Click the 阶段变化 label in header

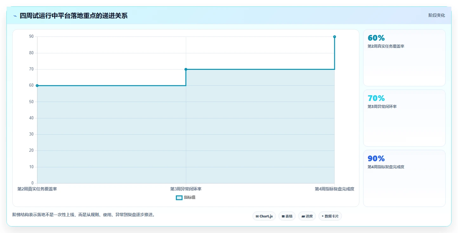coord(437,15)
